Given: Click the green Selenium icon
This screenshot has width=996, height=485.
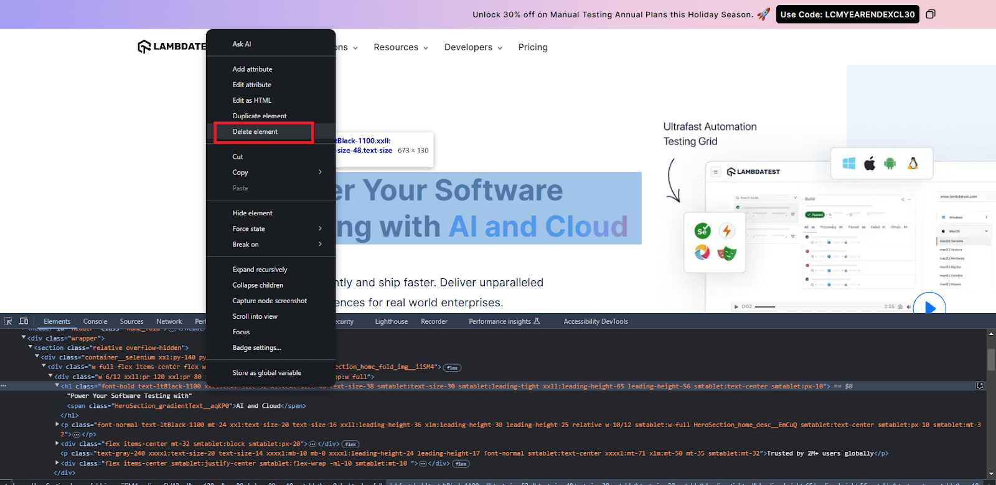Looking at the screenshot, I should tap(702, 231).
